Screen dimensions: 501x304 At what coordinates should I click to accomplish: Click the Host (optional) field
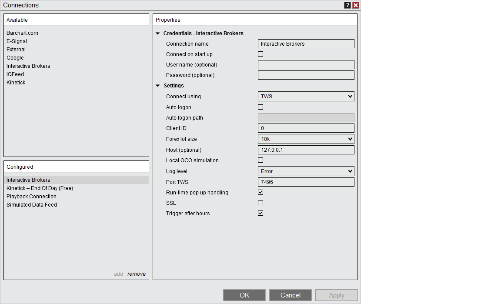[x=306, y=150]
